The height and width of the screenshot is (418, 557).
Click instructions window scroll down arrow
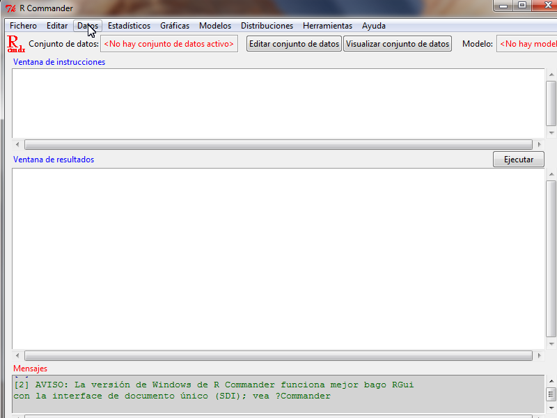[x=551, y=133]
